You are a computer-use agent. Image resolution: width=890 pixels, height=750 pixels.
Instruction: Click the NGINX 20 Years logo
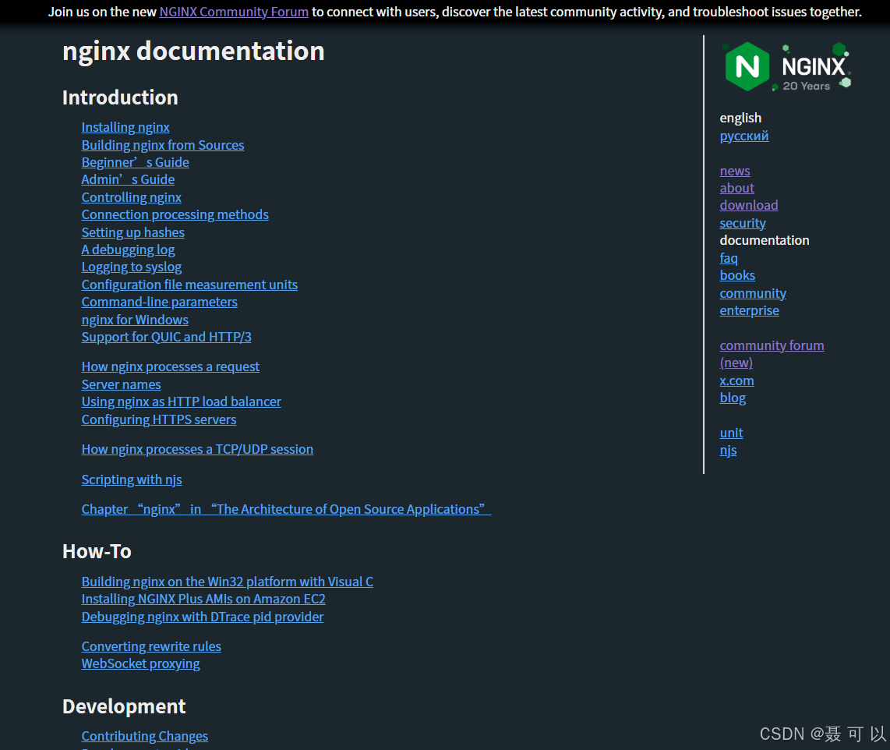[x=786, y=66]
